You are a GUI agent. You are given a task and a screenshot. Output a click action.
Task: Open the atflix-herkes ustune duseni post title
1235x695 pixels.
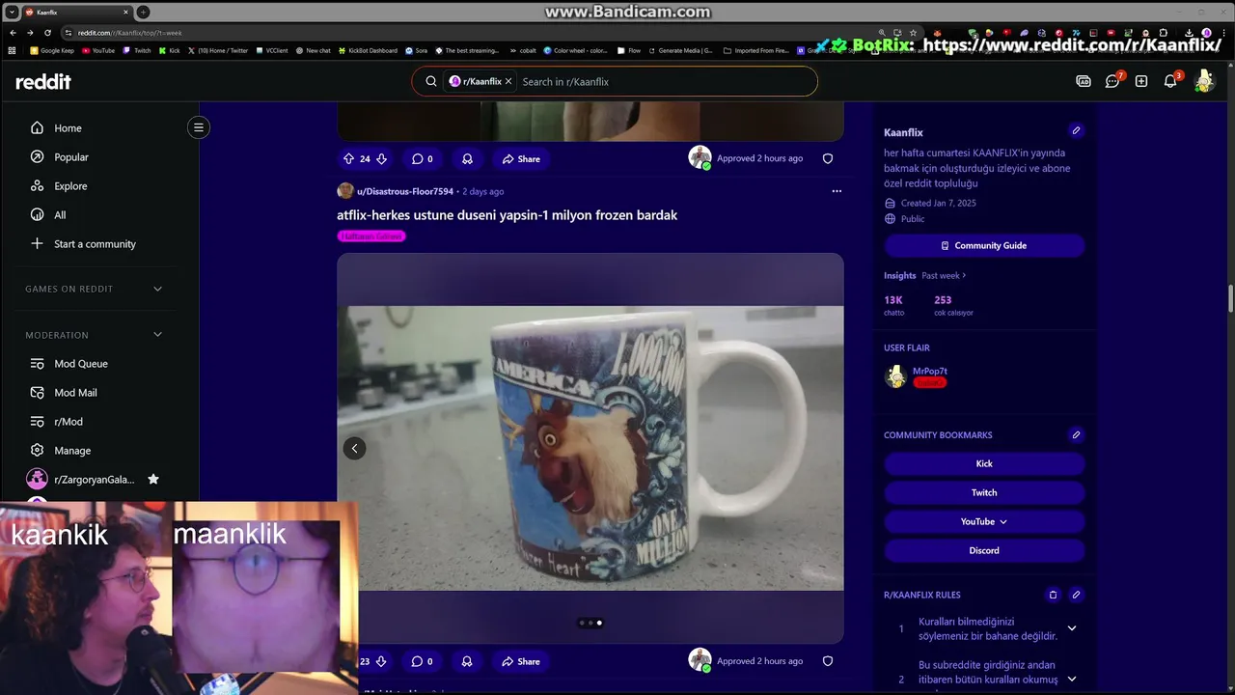(507, 215)
